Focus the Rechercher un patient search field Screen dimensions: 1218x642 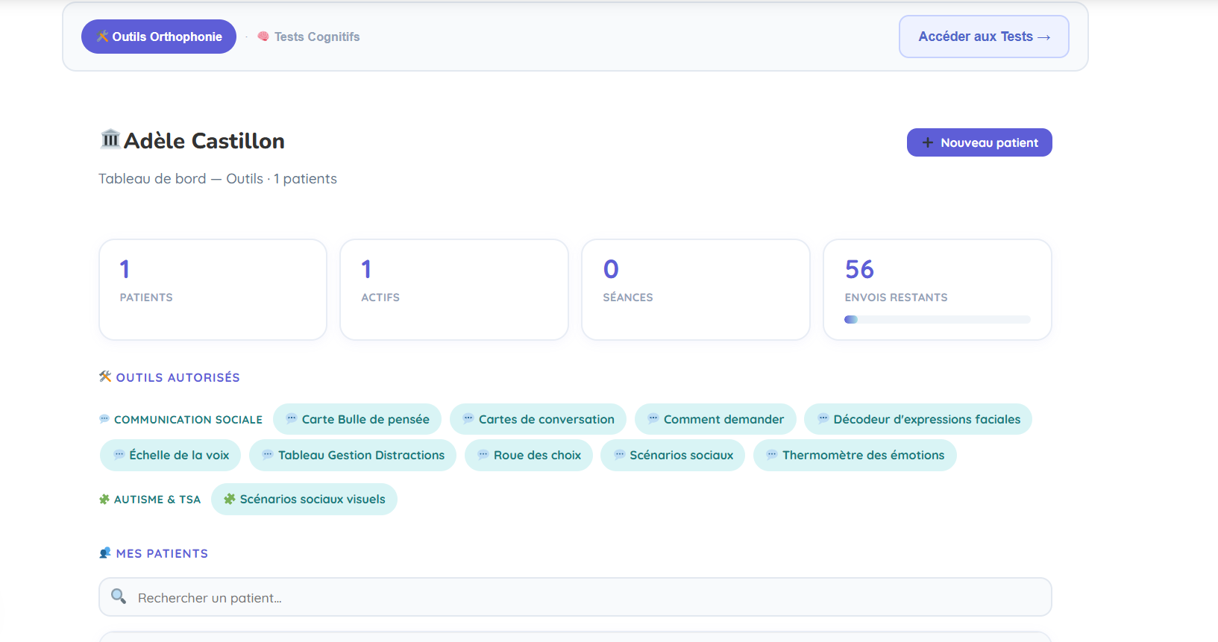pyautogui.click(x=575, y=597)
